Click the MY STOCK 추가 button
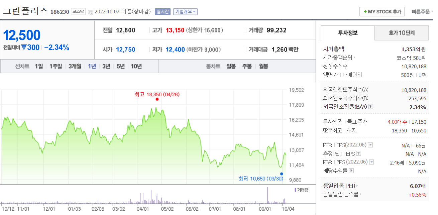 382,12
